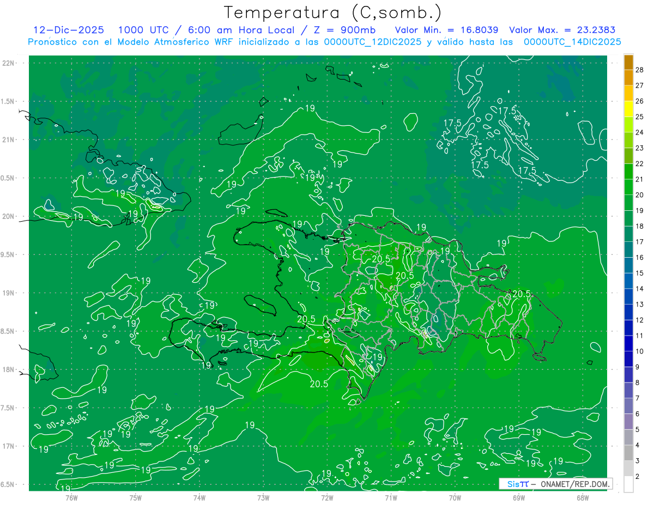
Task: Select "Valor Min. = 16.8039" value
Action: click(446, 30)
